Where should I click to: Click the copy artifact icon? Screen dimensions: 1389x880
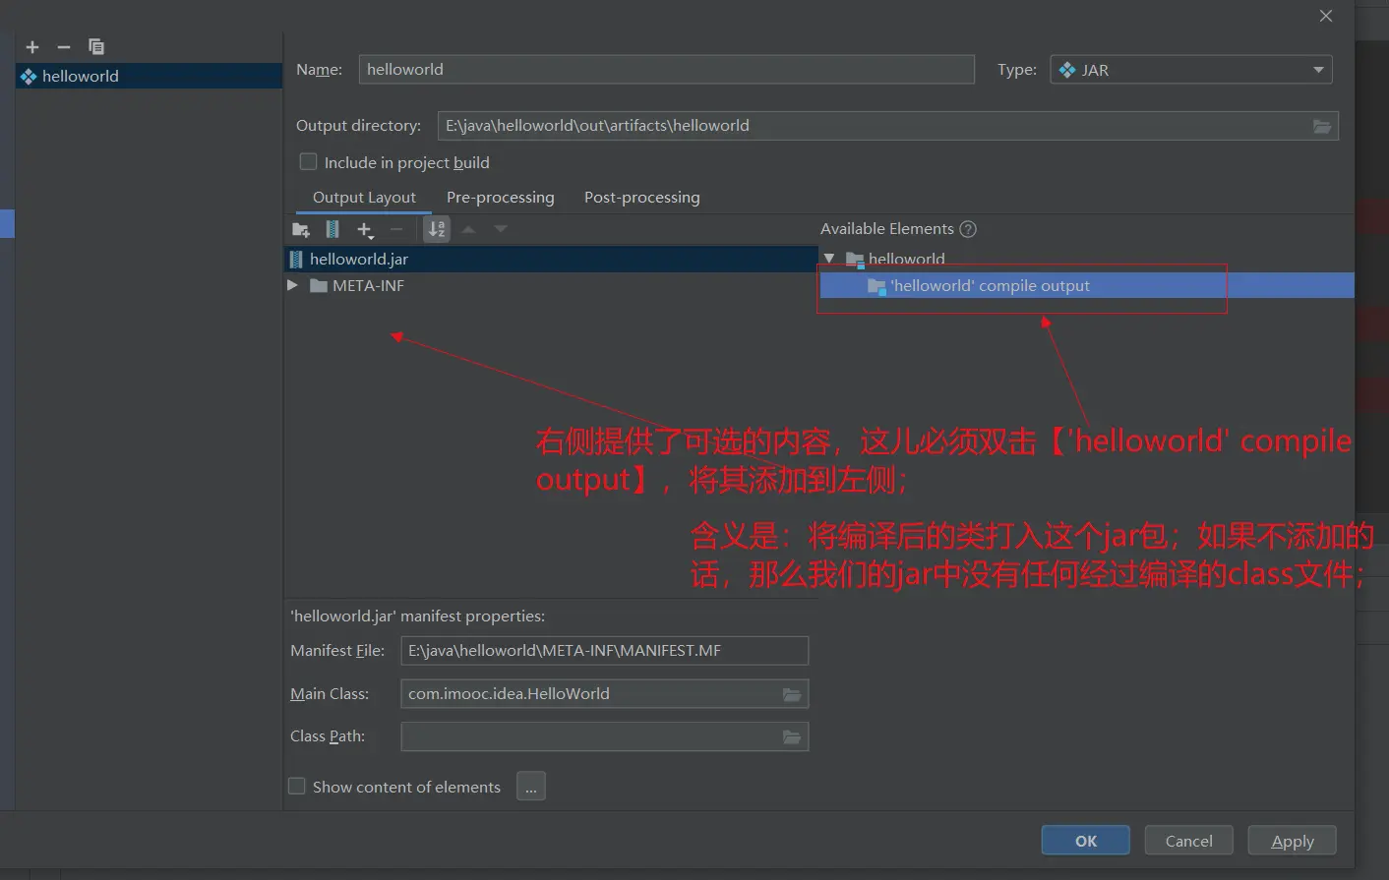(96, 46)
